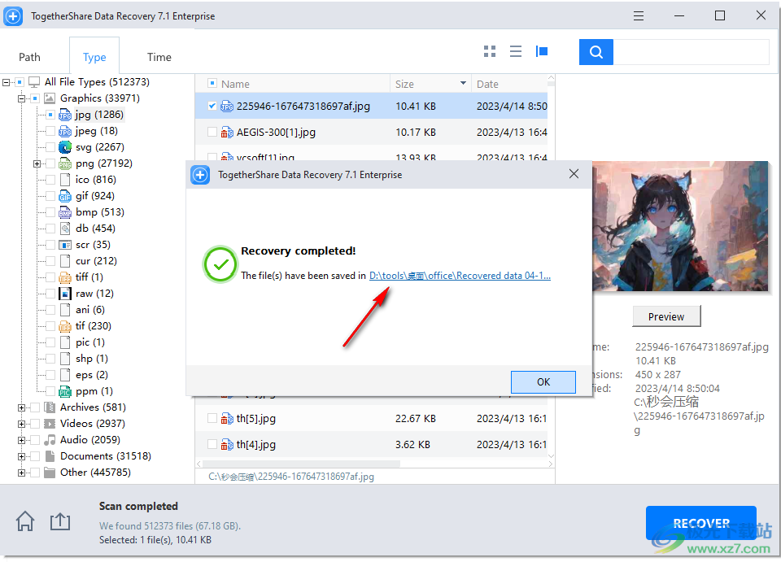Toggle the select-all checkbox in Name header
Screen dimensions: 781x562
click(x=212, y=83)
